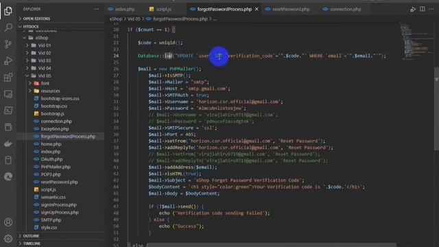Image resolution: width=439 pixels, height=247 pixels.
Task: Open the Extensions view
Action: click(x=8, y=77)
